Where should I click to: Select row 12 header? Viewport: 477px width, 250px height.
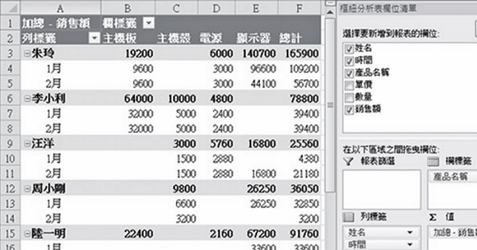[x=10, y=189]
